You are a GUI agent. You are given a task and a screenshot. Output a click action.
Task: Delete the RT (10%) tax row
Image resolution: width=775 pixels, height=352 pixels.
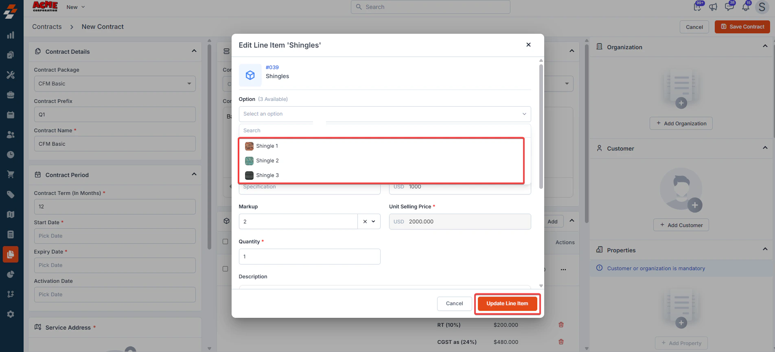point(561,325)
